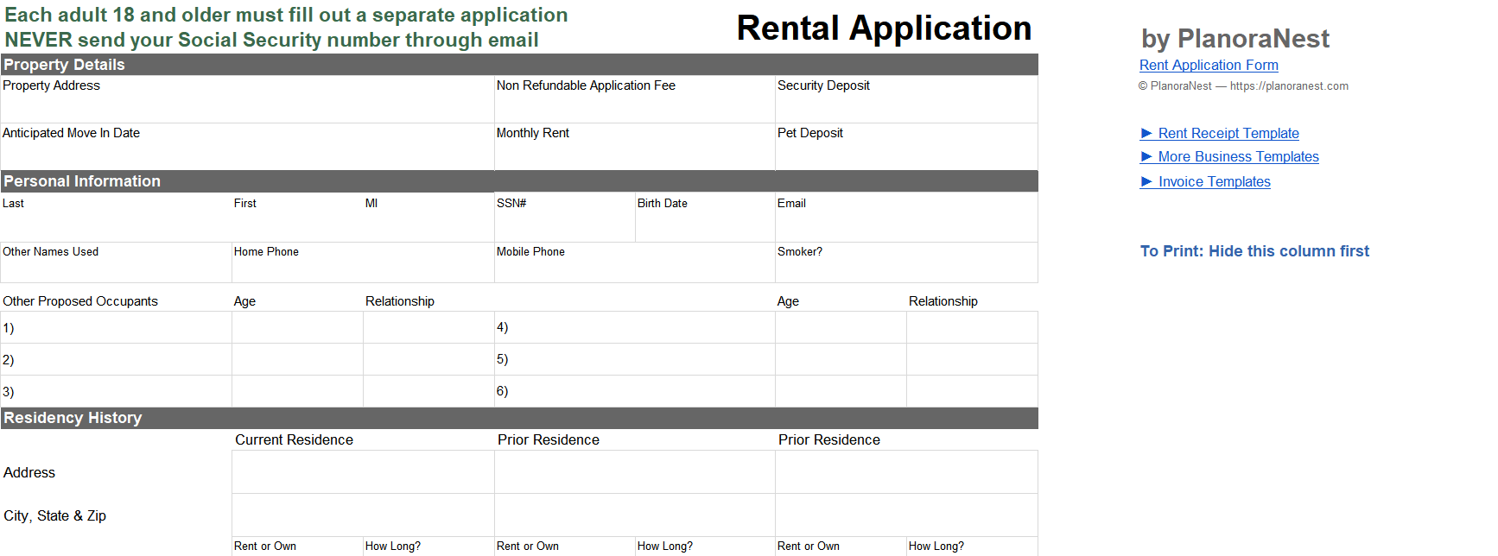Click the Address label in Residency History

(29, 472)
